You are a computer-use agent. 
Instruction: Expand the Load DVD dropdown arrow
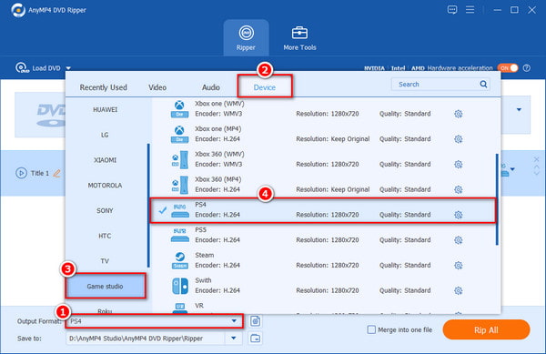[68, 68]
